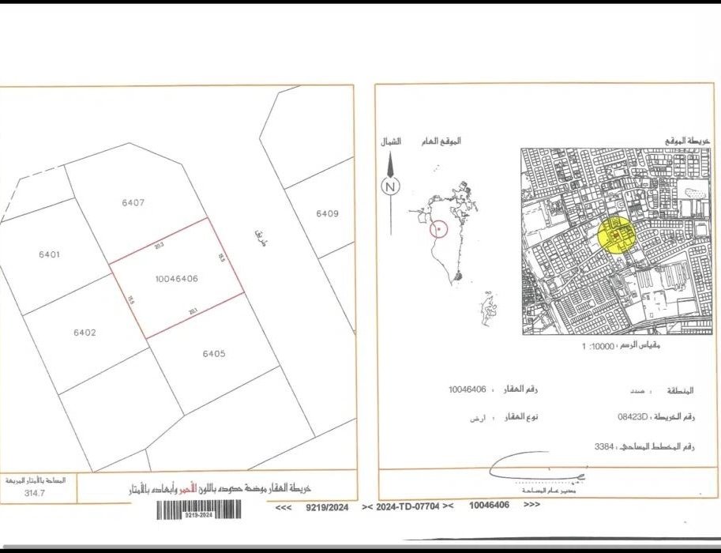Click the red circle on Bahrain map
Image resolution: width=721 pixels, height=553 pixels.
pos(439,229)
